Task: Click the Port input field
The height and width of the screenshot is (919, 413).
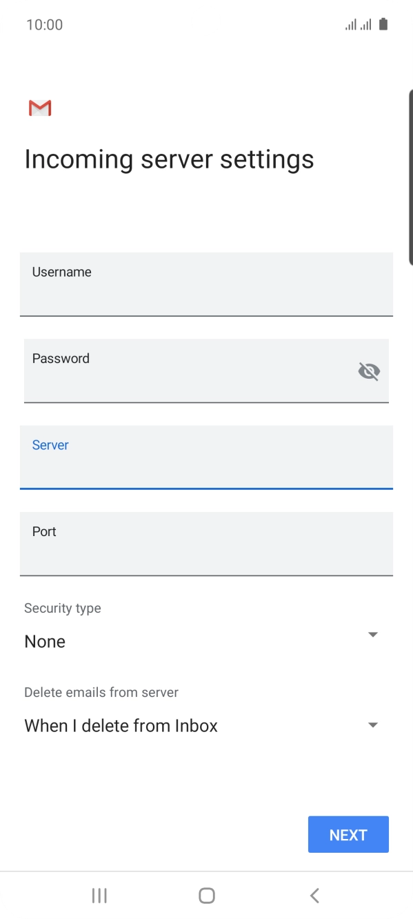Action: (x=206, y=544)
